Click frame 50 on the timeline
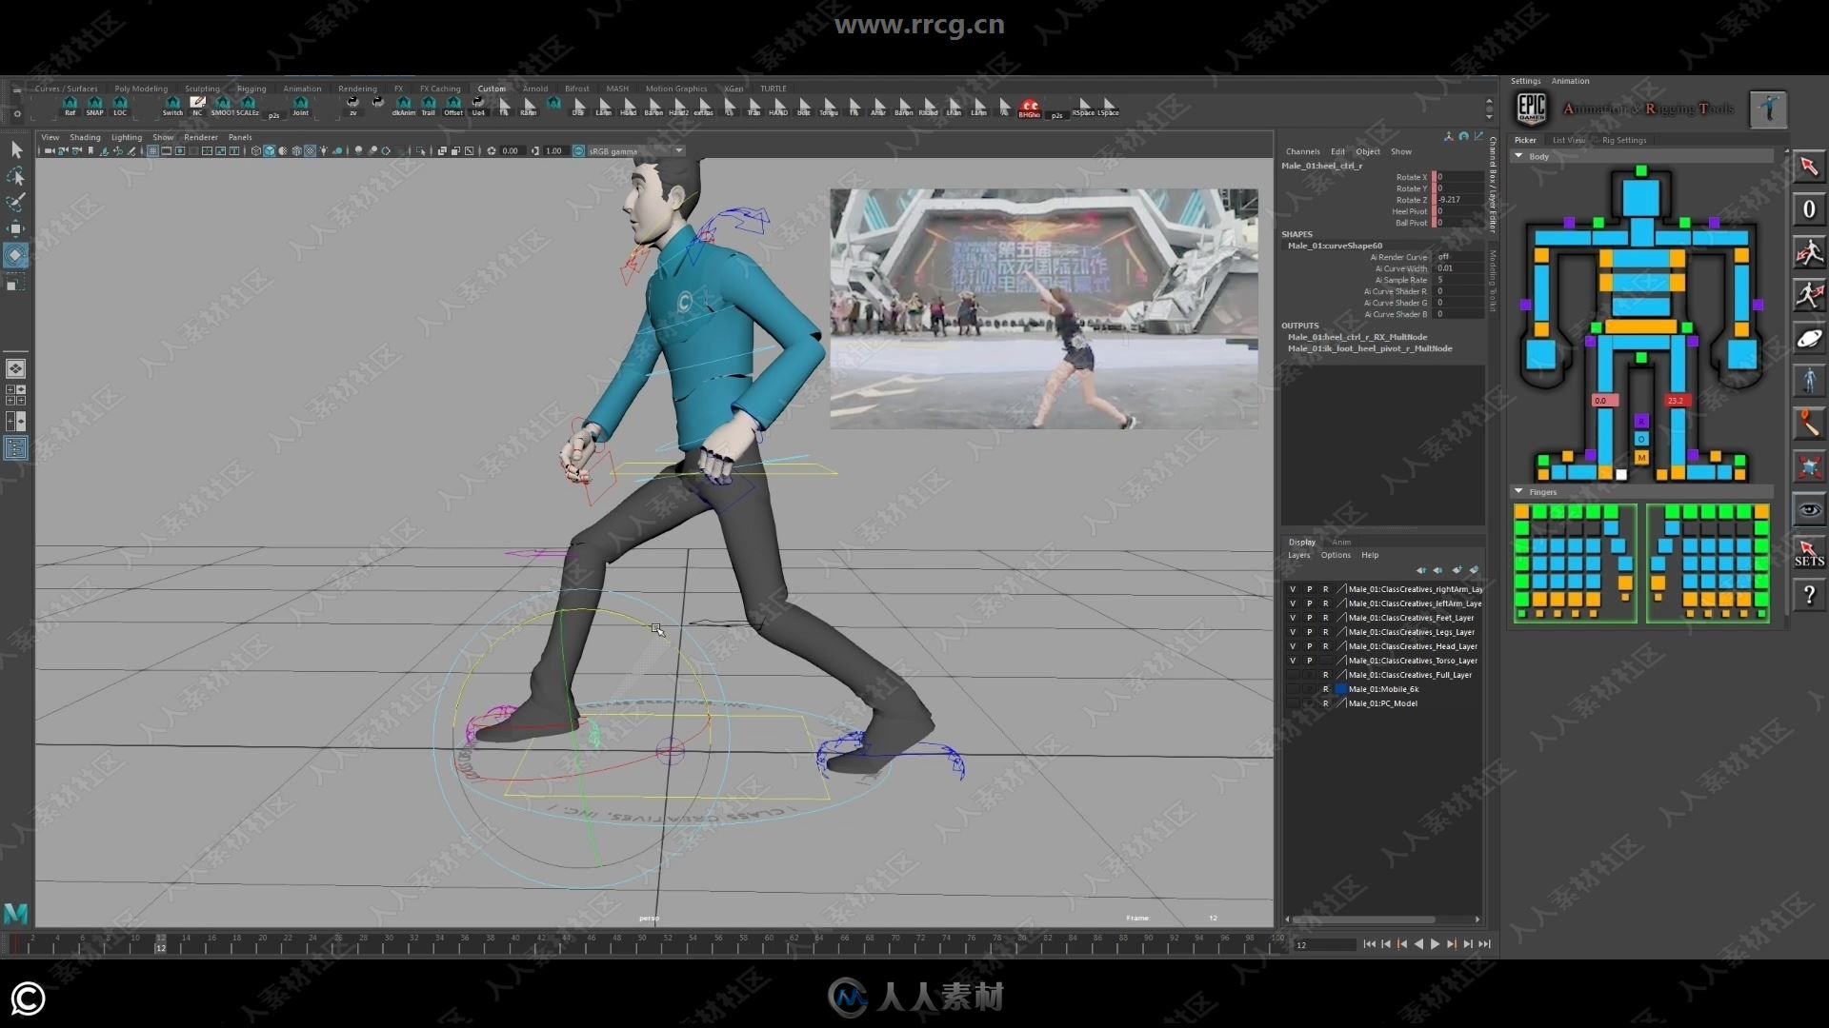Screen dimensions: 1829x1028 point(641,943)
